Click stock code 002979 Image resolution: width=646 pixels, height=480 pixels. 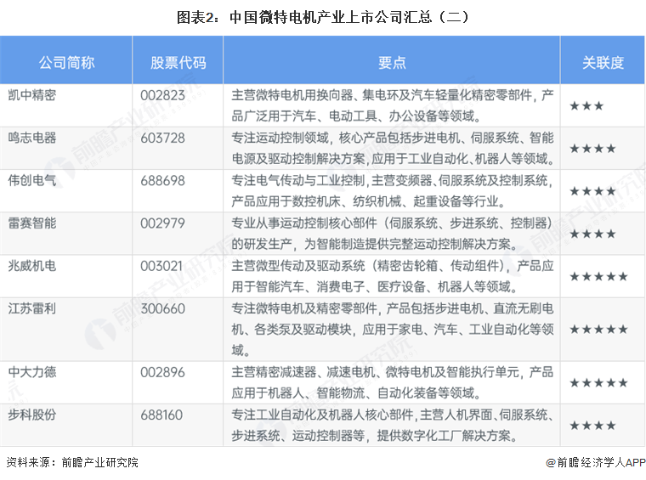(162, 223)
